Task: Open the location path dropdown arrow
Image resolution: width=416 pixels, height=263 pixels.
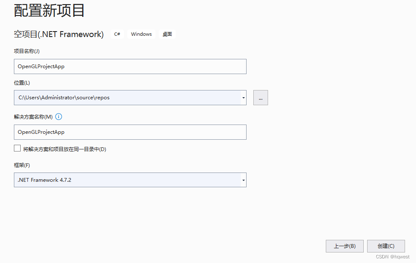Action: (x=243, y=98)
